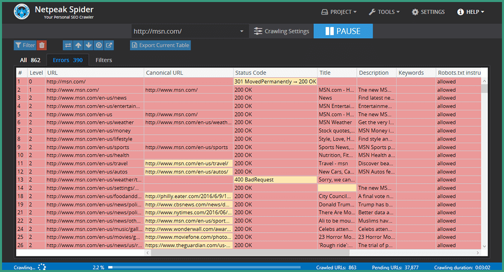Click the horizontal scrollbar right arrow
This screenshot has width=504, height=272.
(x=478, y=253)
